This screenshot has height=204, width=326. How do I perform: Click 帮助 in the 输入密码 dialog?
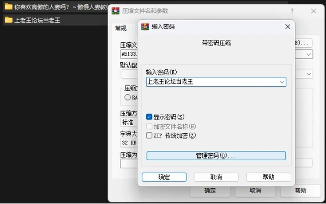[268, 177]
